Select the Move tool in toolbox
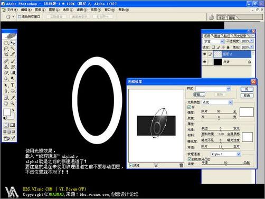This screenshot has width=265, height=199. (x=13, y=43)
